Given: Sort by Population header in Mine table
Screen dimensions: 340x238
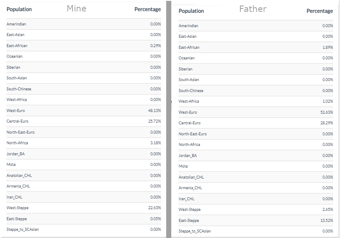Looking at the screenshot, I should (x=19, y=9).
